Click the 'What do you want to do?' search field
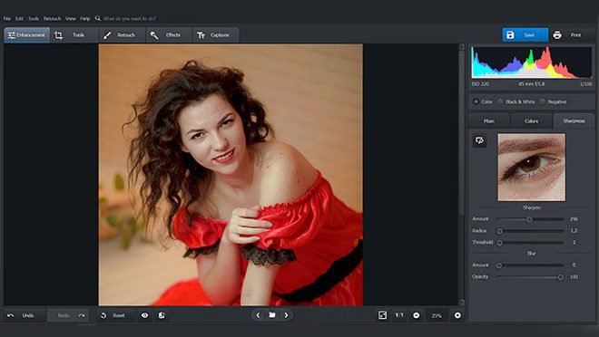This screenshot has width=599, height=337. [130, 18]
